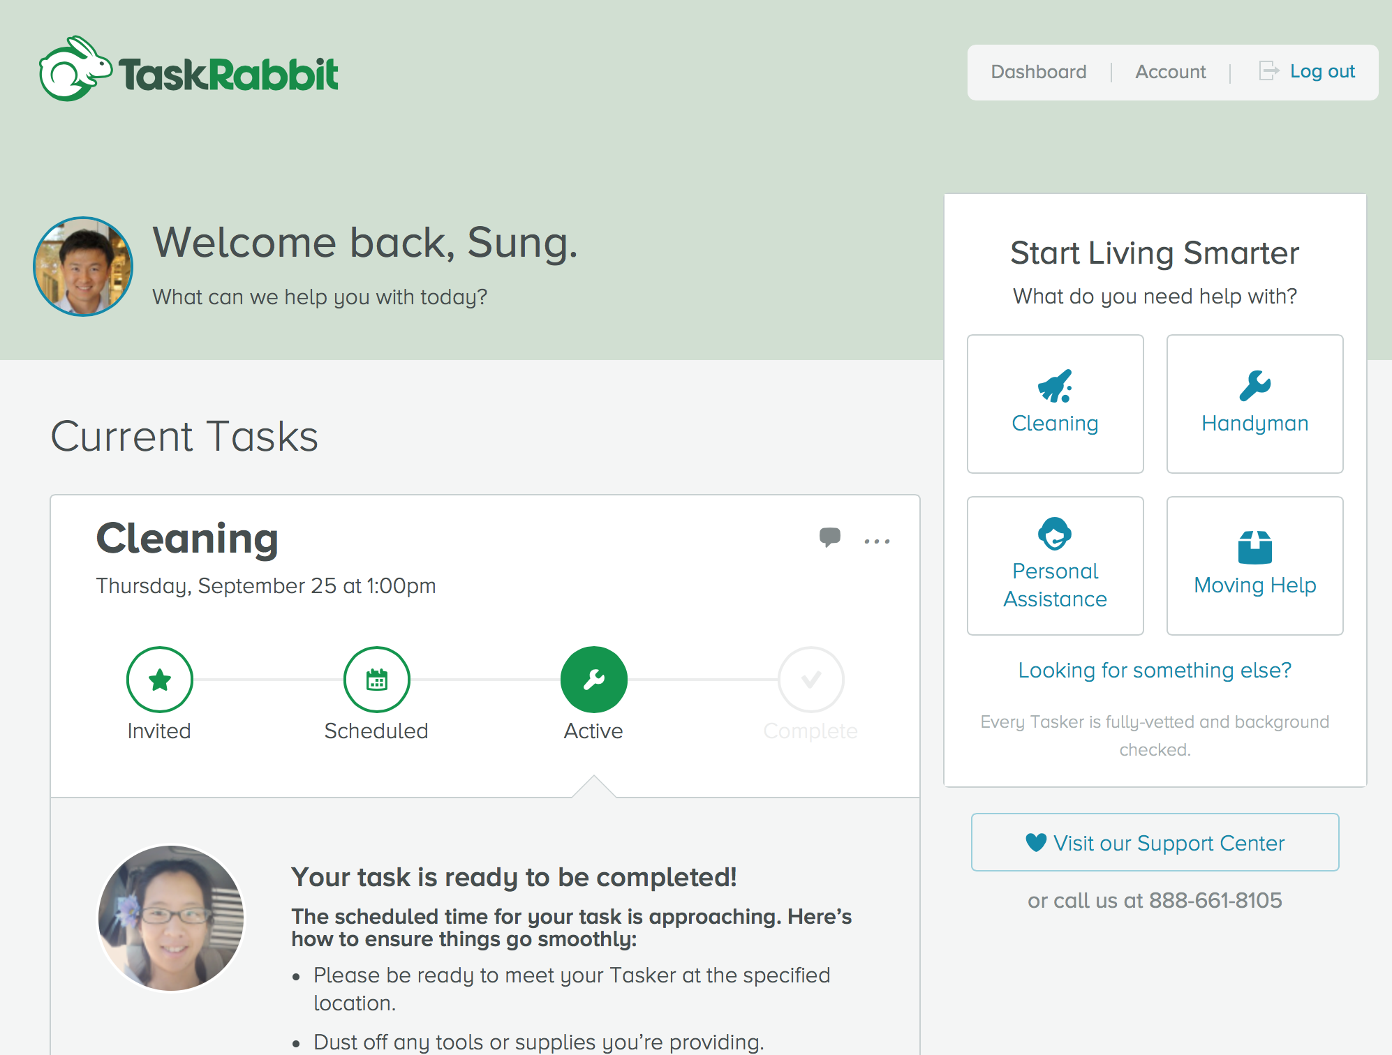Click the heart icon in Support button
This screenshot has height=1055, width=1392.
(x=1036, y=842)
